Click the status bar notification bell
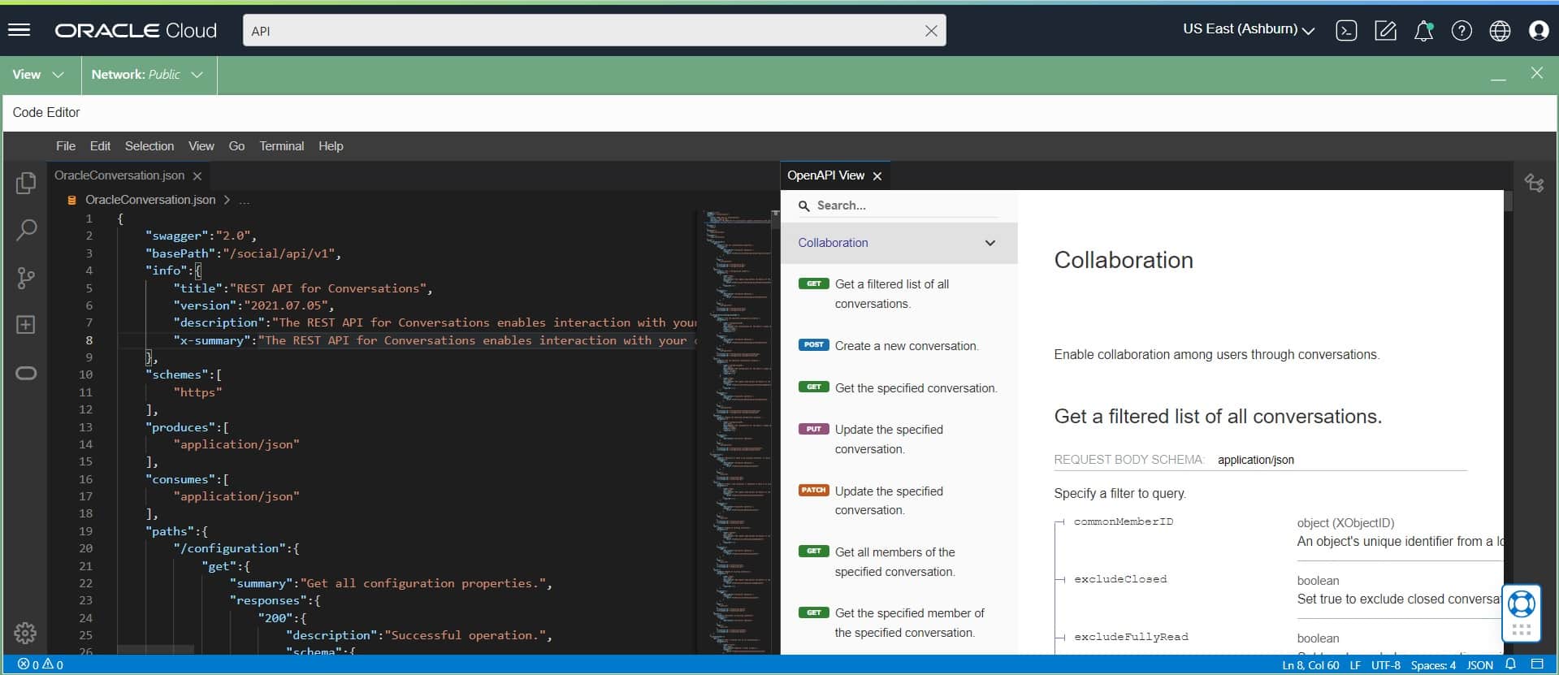Image resolution: width=1559 pixels, height=675 pixels. click(x=1511, y=664)
